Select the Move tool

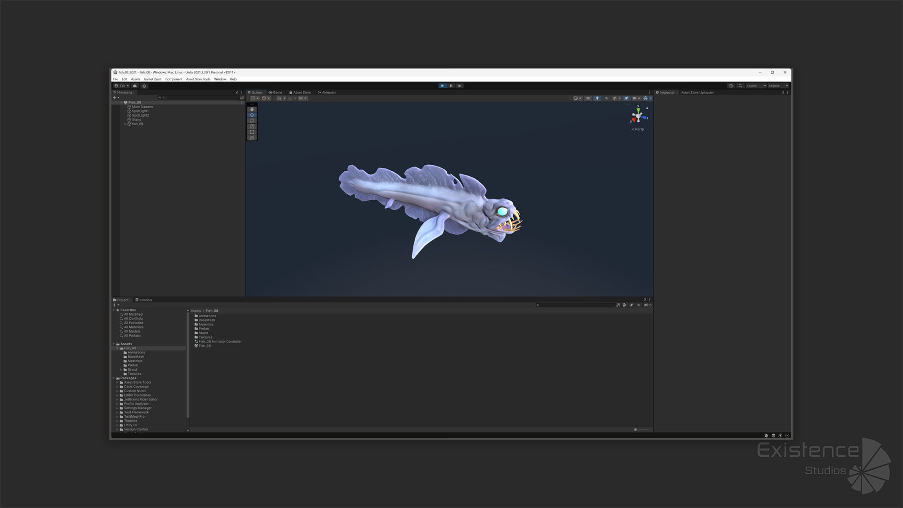click(252, 115)
